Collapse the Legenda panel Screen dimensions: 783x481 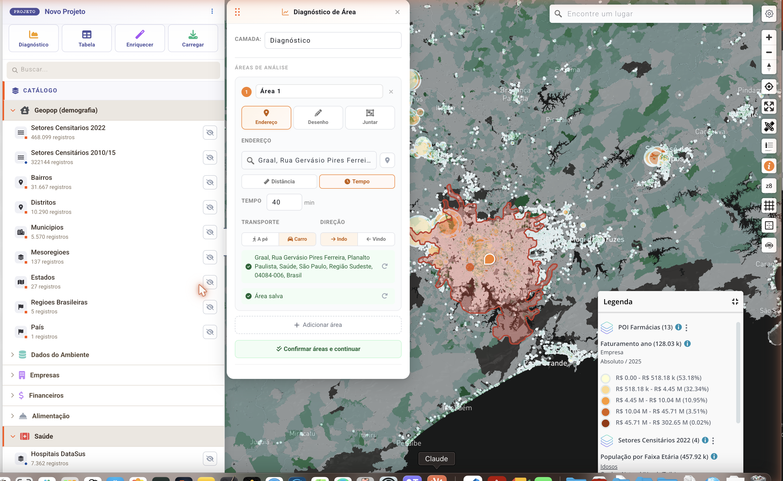coord(735,302)
